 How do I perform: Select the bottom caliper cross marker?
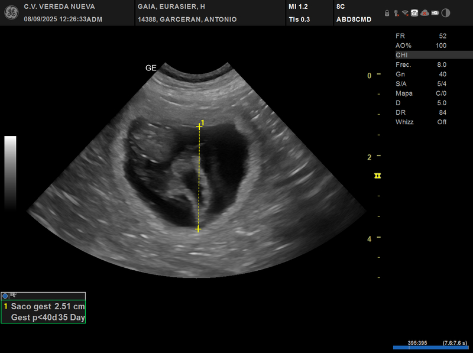click(x=198, y=229)
